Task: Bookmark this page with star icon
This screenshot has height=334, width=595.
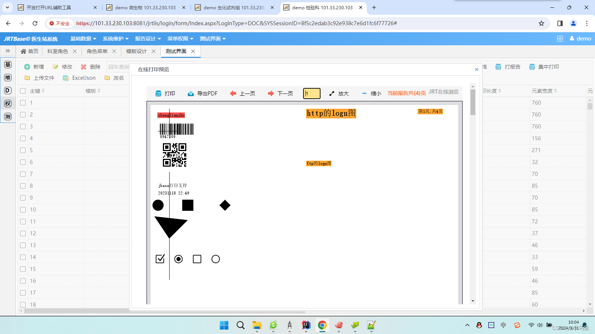Action: (541, 23)
